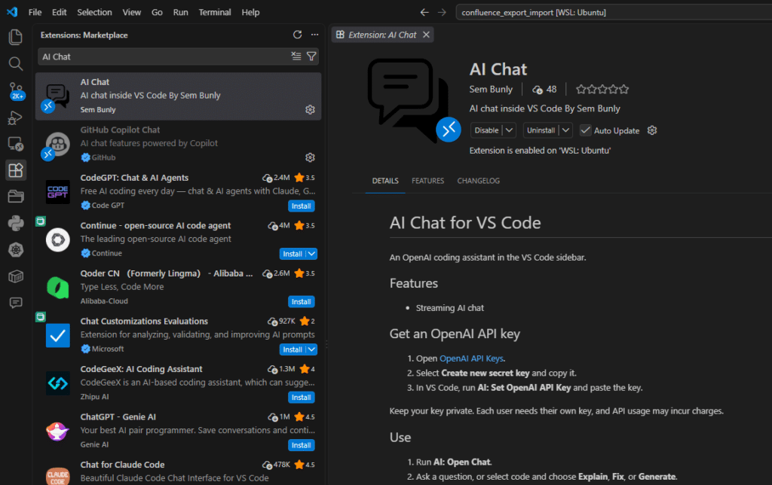
Task: Open the View menu
Action: point(131,12)
